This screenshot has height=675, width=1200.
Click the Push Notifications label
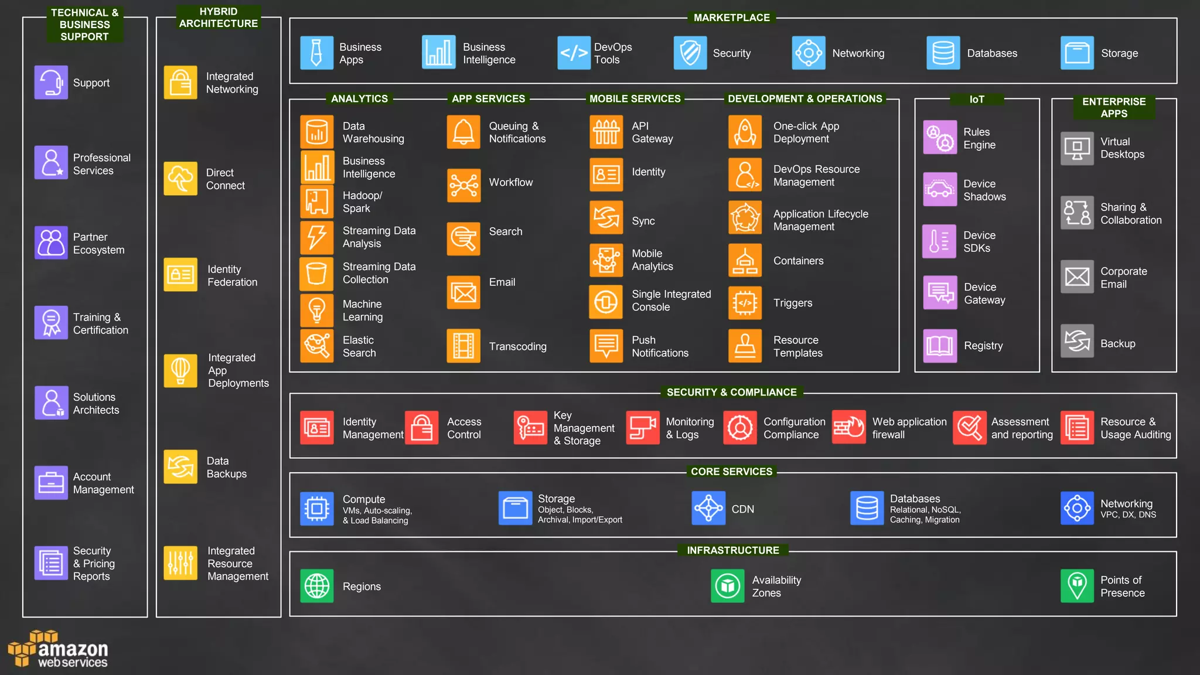pyautogui.click(x=660, y=346)
